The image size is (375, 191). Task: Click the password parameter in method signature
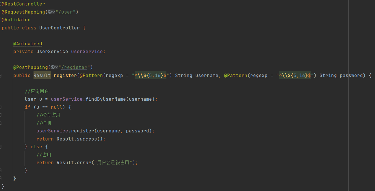click(351, 76)
